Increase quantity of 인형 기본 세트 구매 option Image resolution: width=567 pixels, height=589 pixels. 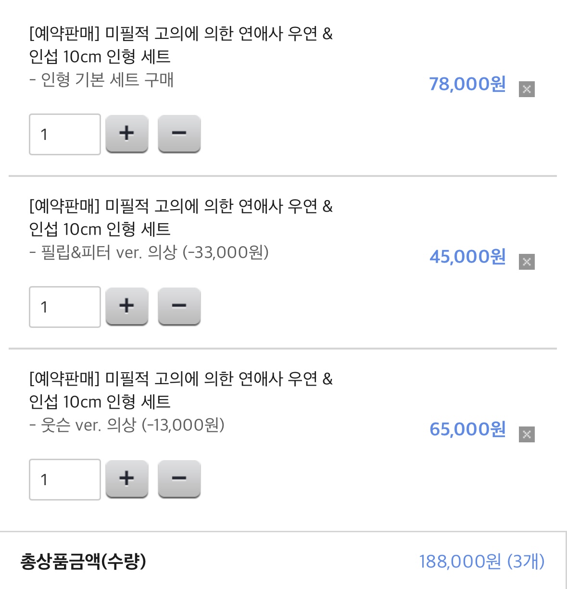click(x=126, y=134)
